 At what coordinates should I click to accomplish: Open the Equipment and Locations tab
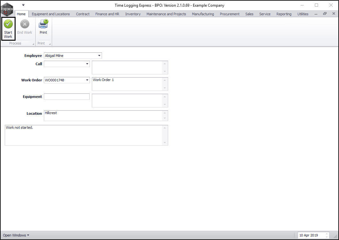click(51, 14)
